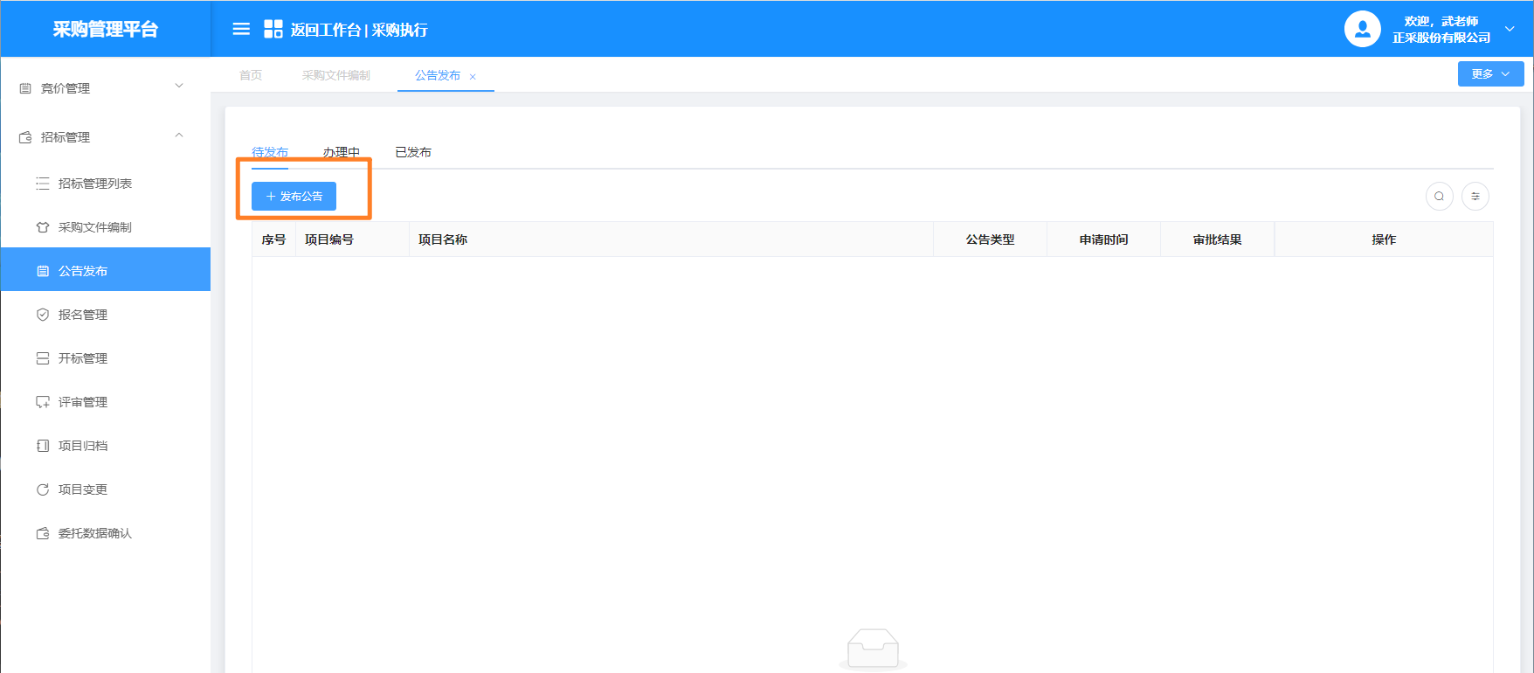
Task: Click the user avatar icon
Action: point(1362,29)
